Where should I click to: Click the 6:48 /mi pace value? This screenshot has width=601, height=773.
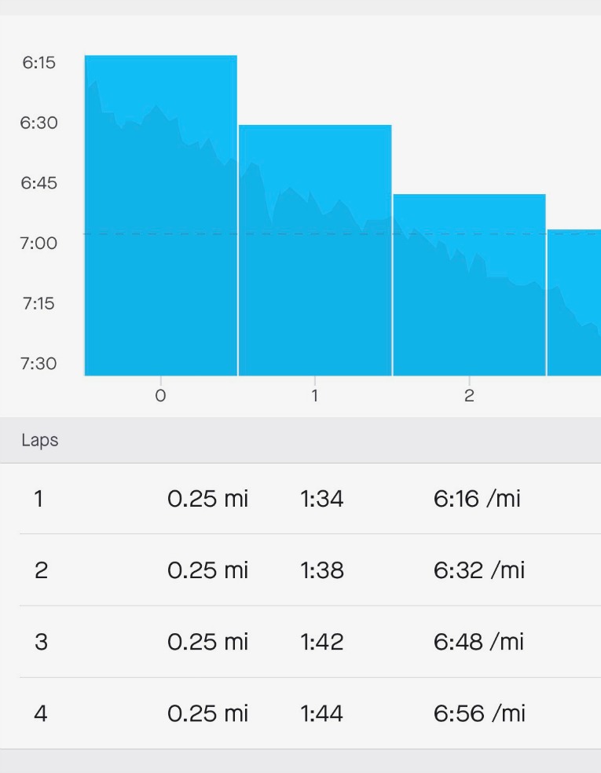[x=478, y=643]
